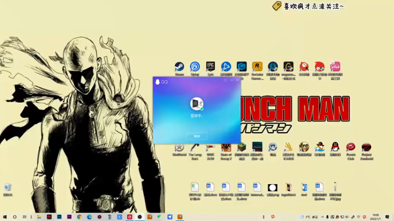
Task: Open the ICARUS game shortcut
Action: [x=289, y=147]
